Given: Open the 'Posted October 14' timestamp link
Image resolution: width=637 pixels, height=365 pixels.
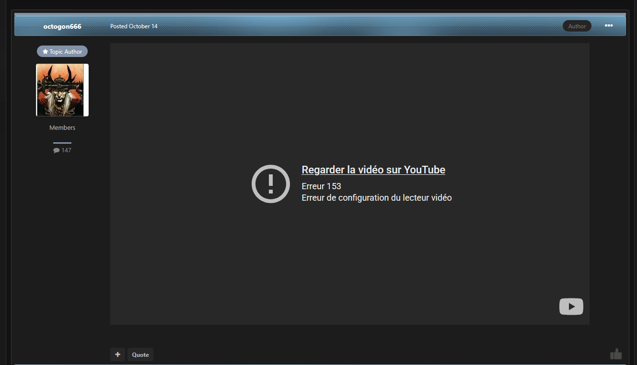Looking at the screenshot, I should (134, 26).
